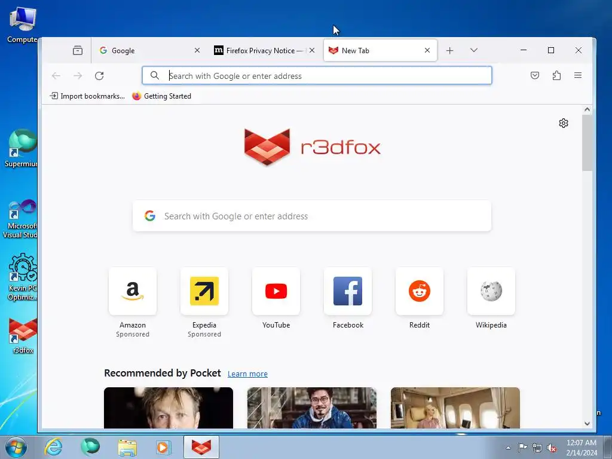Follow the Pocket Learn more link
The width and height of the screenshot is (612, 459).
coord(247,374)
